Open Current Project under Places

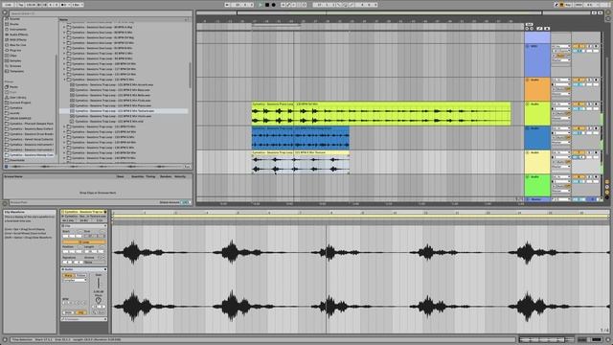pyautogui.click(x=20, y=103)
